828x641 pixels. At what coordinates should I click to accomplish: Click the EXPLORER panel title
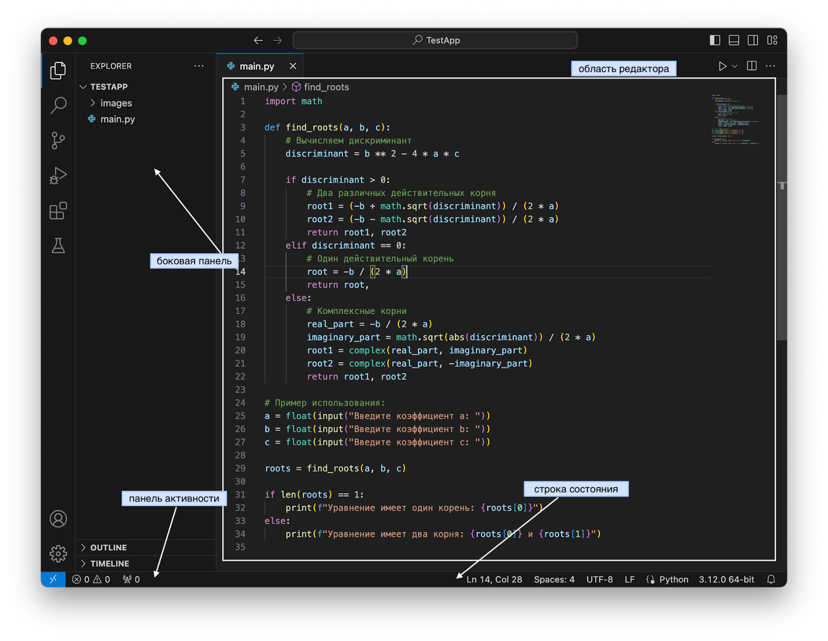(111, 66)
